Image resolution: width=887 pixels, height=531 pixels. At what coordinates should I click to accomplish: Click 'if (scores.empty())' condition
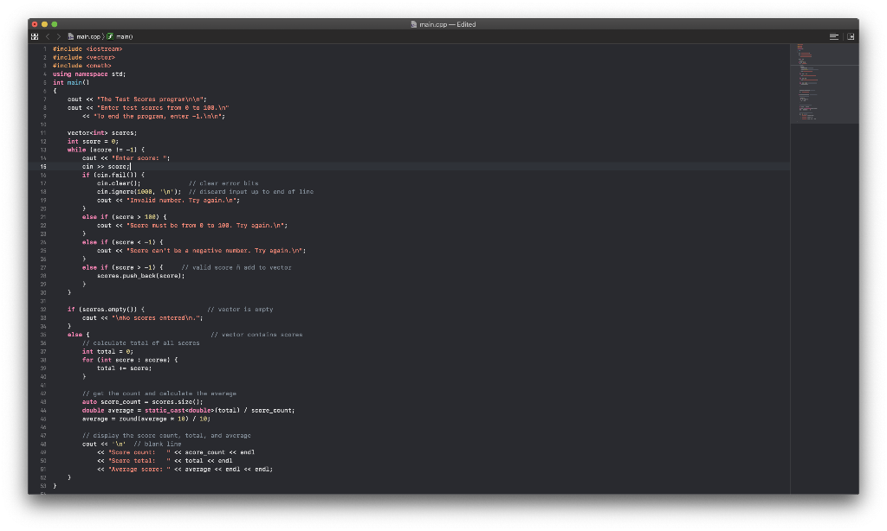(x=106, y=310)
